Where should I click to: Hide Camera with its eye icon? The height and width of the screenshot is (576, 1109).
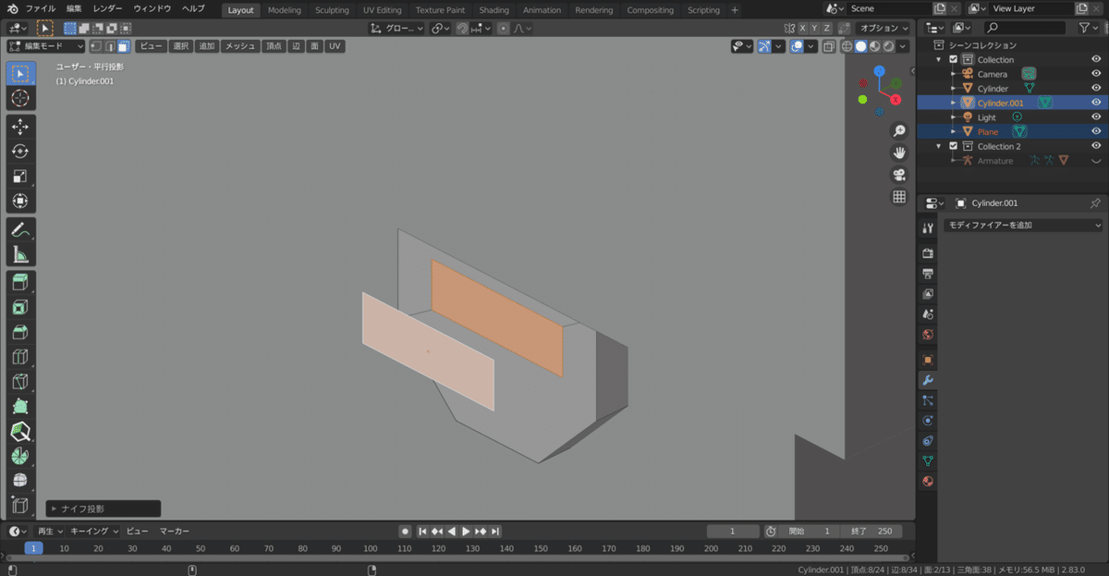1096,74
